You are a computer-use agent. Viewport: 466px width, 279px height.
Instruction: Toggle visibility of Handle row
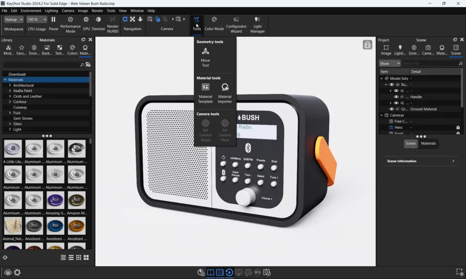click(396, 97)
